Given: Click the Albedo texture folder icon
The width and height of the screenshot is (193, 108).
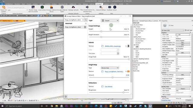Looking at the screenshot, I should 103,46.
